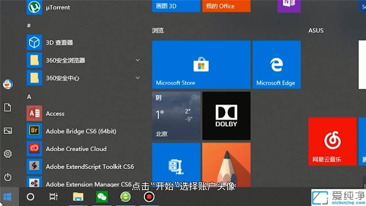
Task: Open the weather tile showing 北京
Action: pos(176,115)
